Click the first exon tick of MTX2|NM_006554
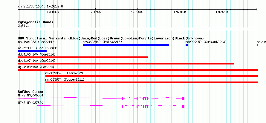This screenshot has height=123, width=266. click(x=123, y=99)
